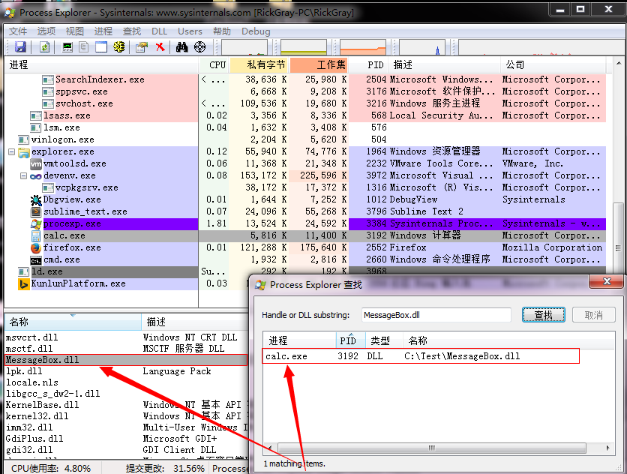The image size is (627, 474).
Task: Open the 文件 menu
Action: tap(18, 31)
